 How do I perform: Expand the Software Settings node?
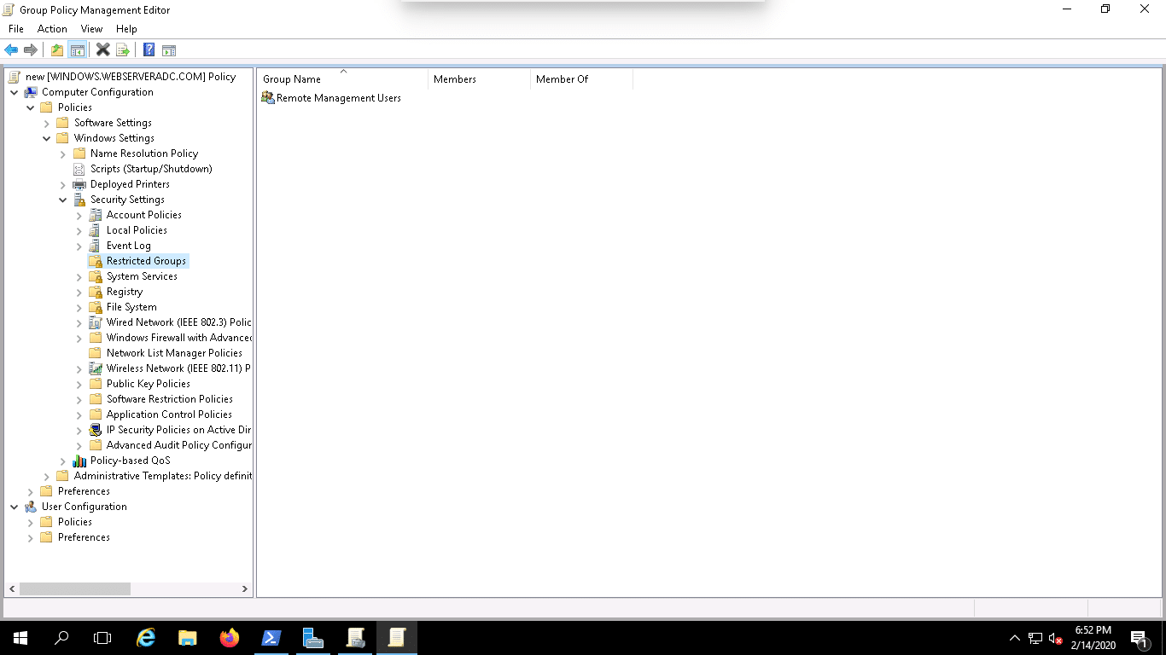(47, 123)
